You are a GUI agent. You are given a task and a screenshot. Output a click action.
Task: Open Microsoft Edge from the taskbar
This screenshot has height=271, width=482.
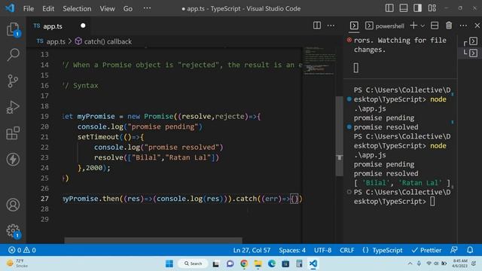[x=272, y=263]
